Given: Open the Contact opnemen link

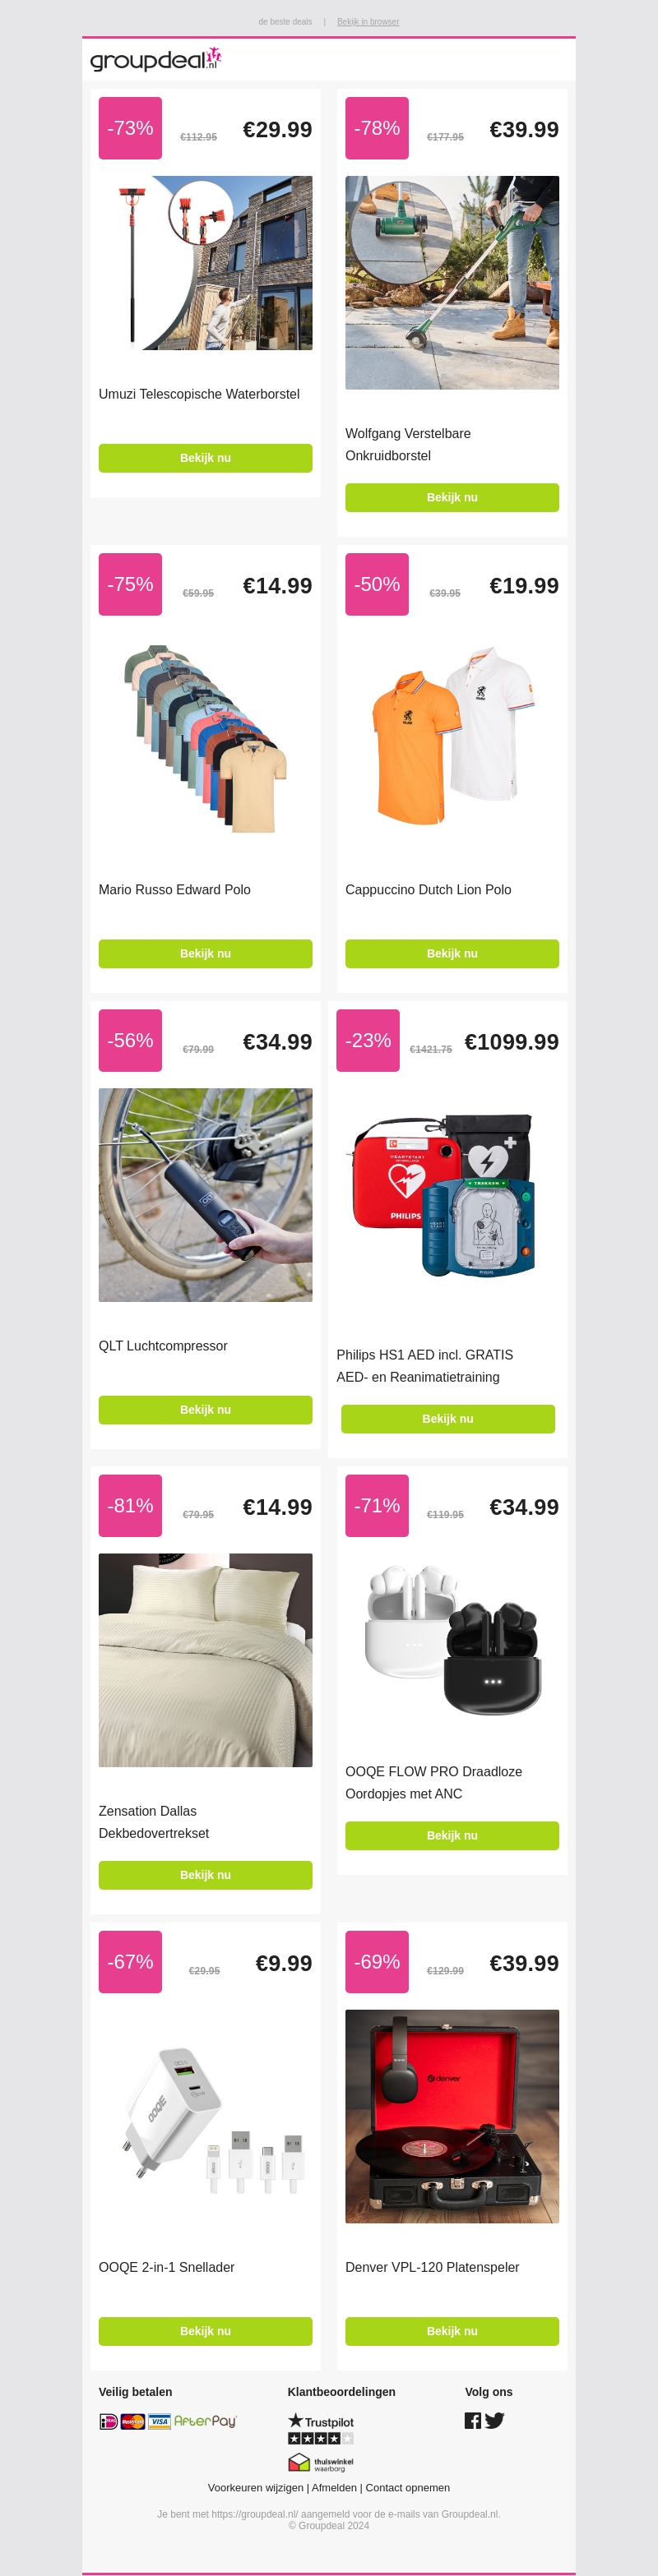Looking at the screenshot, I should (x=408, y=2487).
